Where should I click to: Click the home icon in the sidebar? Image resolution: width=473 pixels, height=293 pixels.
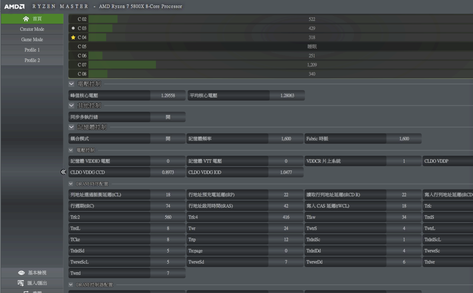tap(26, 19)
